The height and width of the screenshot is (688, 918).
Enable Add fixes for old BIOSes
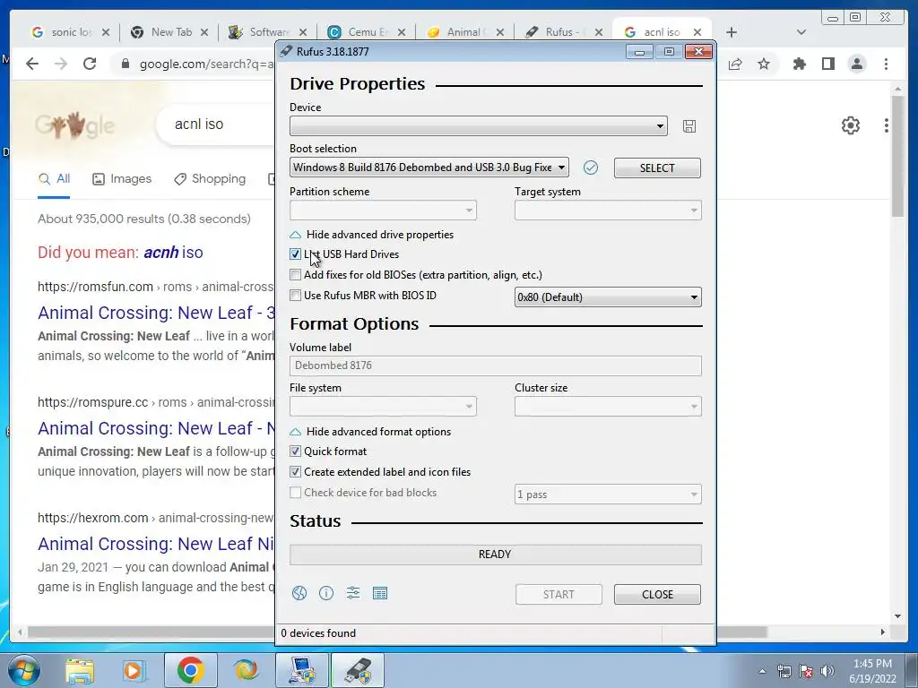pos(295,275)
